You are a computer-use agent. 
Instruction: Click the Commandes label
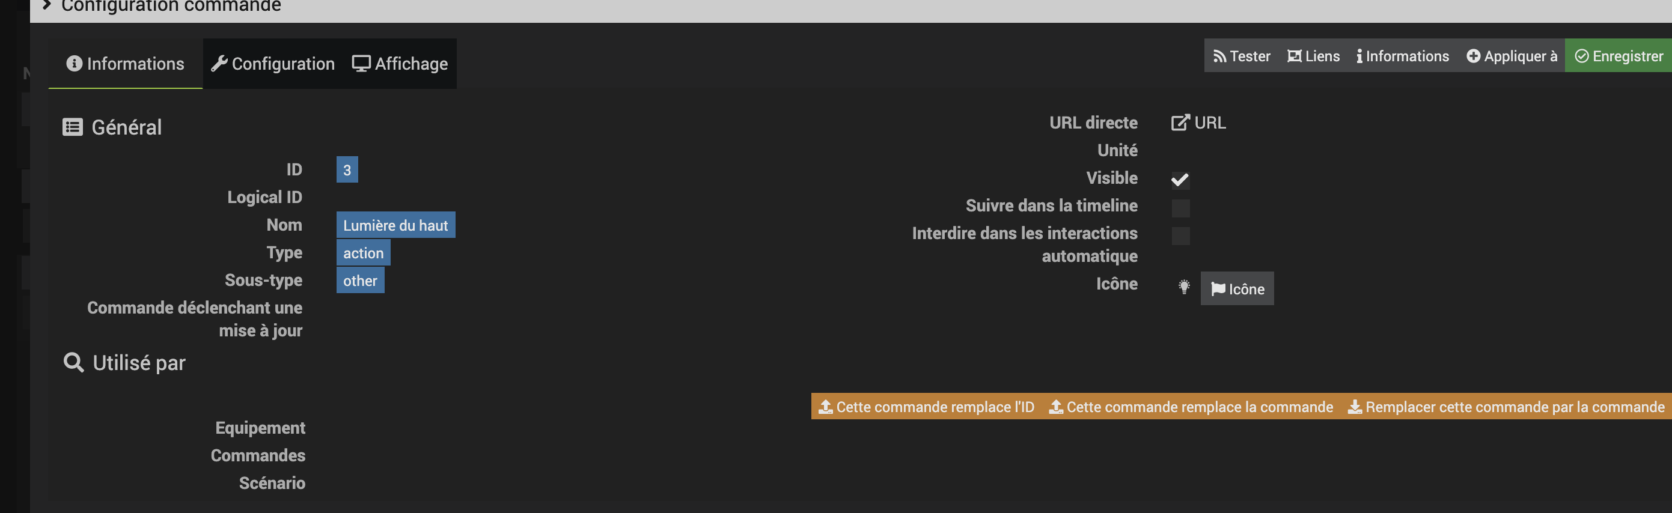click(x=258, y=455)
